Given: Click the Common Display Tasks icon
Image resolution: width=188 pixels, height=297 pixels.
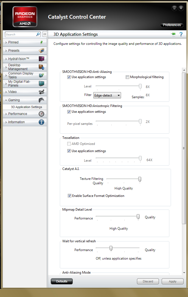Looking at the screenshot, I should click(x=41, y=75).
